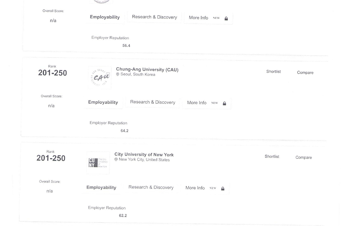Compare City University of New York
This screenshot has height=226, width=341.
[303, 157]
